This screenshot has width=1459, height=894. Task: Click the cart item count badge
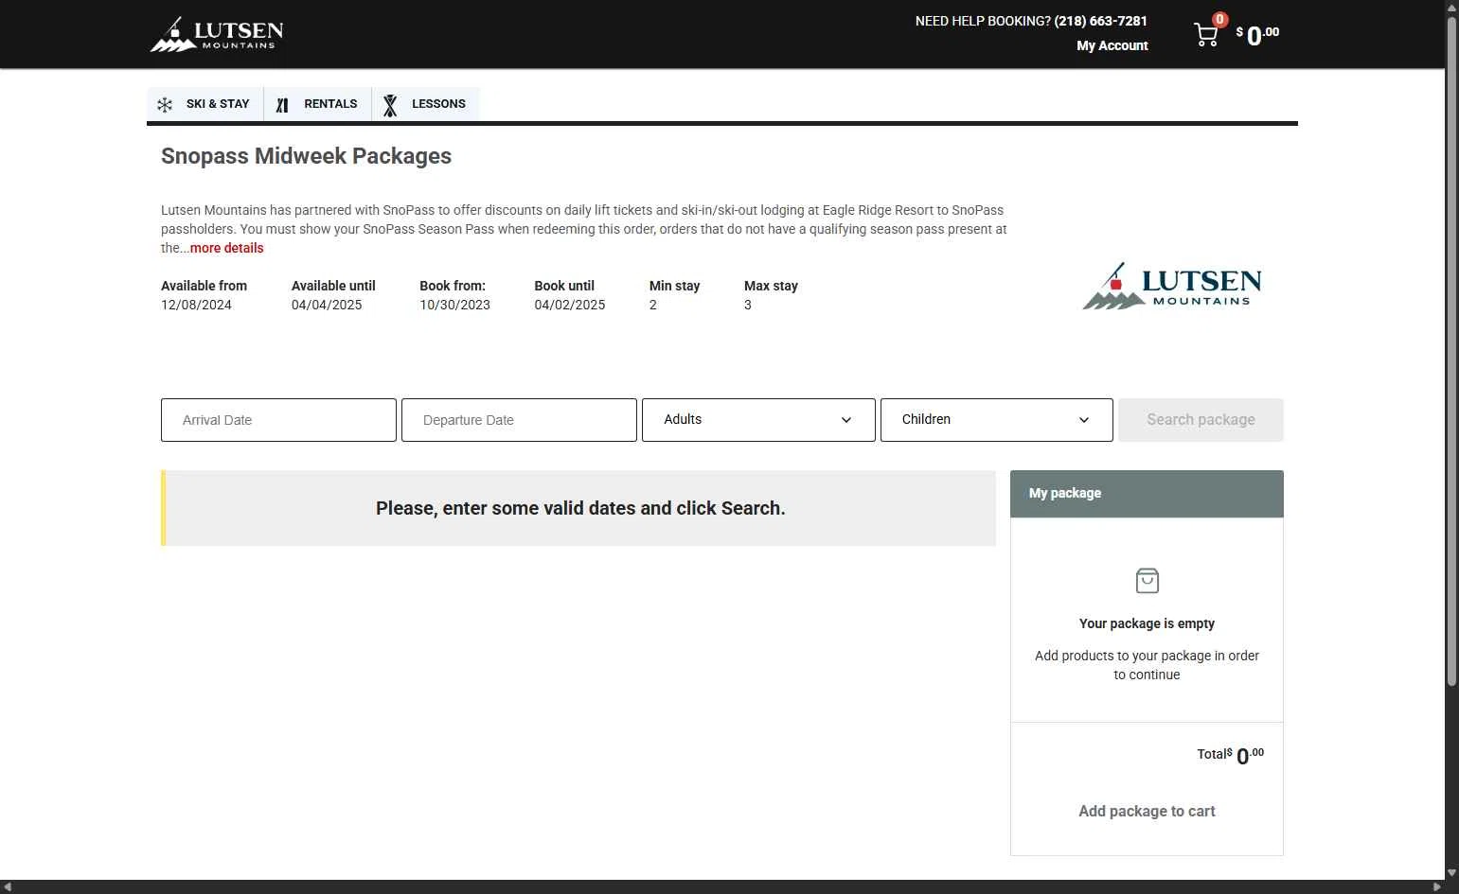(1219, 19)
